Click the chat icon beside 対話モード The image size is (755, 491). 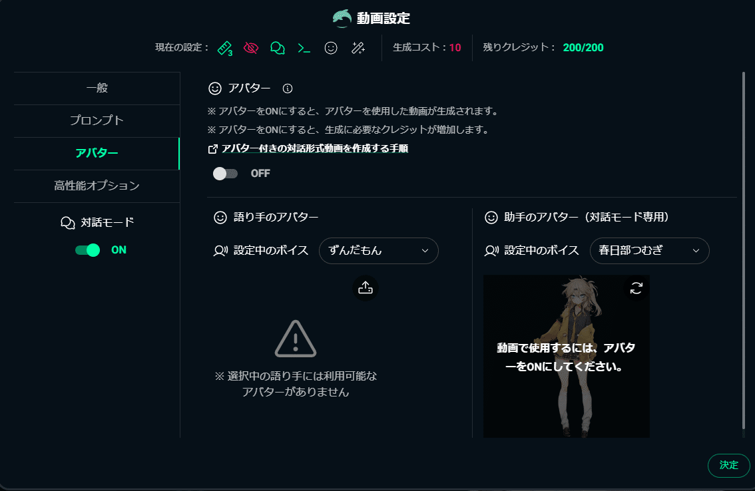tap(68, 223)
